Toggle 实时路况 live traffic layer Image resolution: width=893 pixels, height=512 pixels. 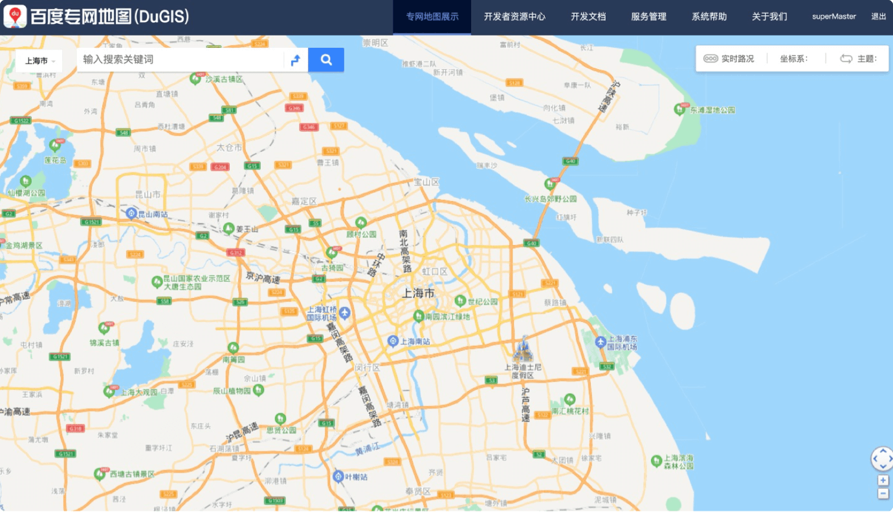729,59
